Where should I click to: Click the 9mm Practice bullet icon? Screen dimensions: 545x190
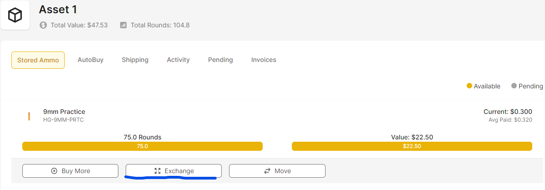click(29, 116)
